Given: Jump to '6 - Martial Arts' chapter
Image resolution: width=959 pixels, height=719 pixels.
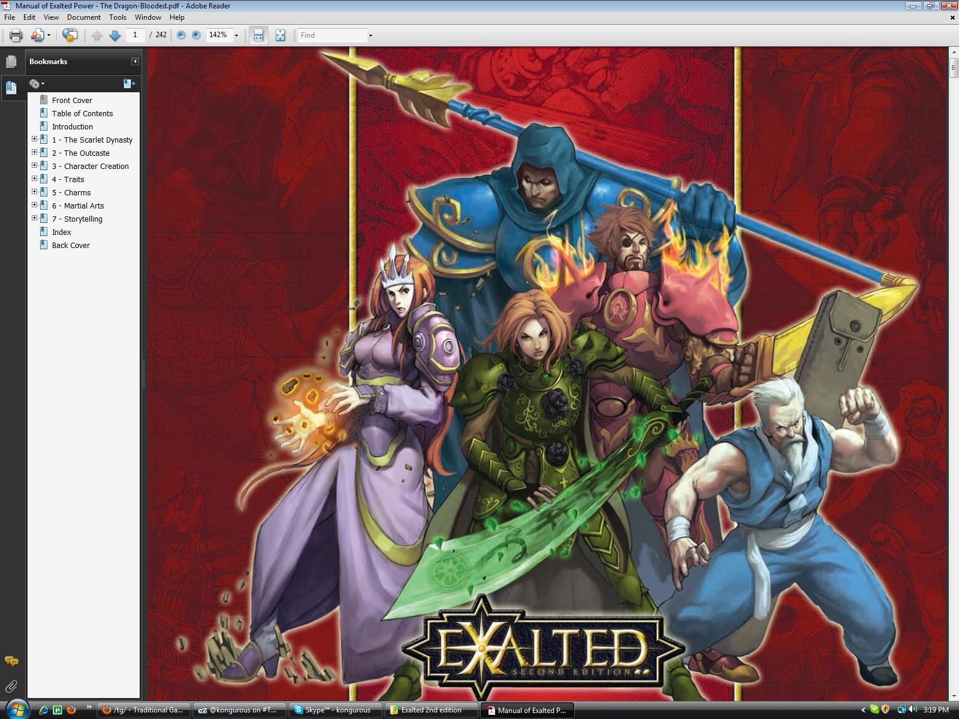Looking at the screenshot, I should pos(78,206).
